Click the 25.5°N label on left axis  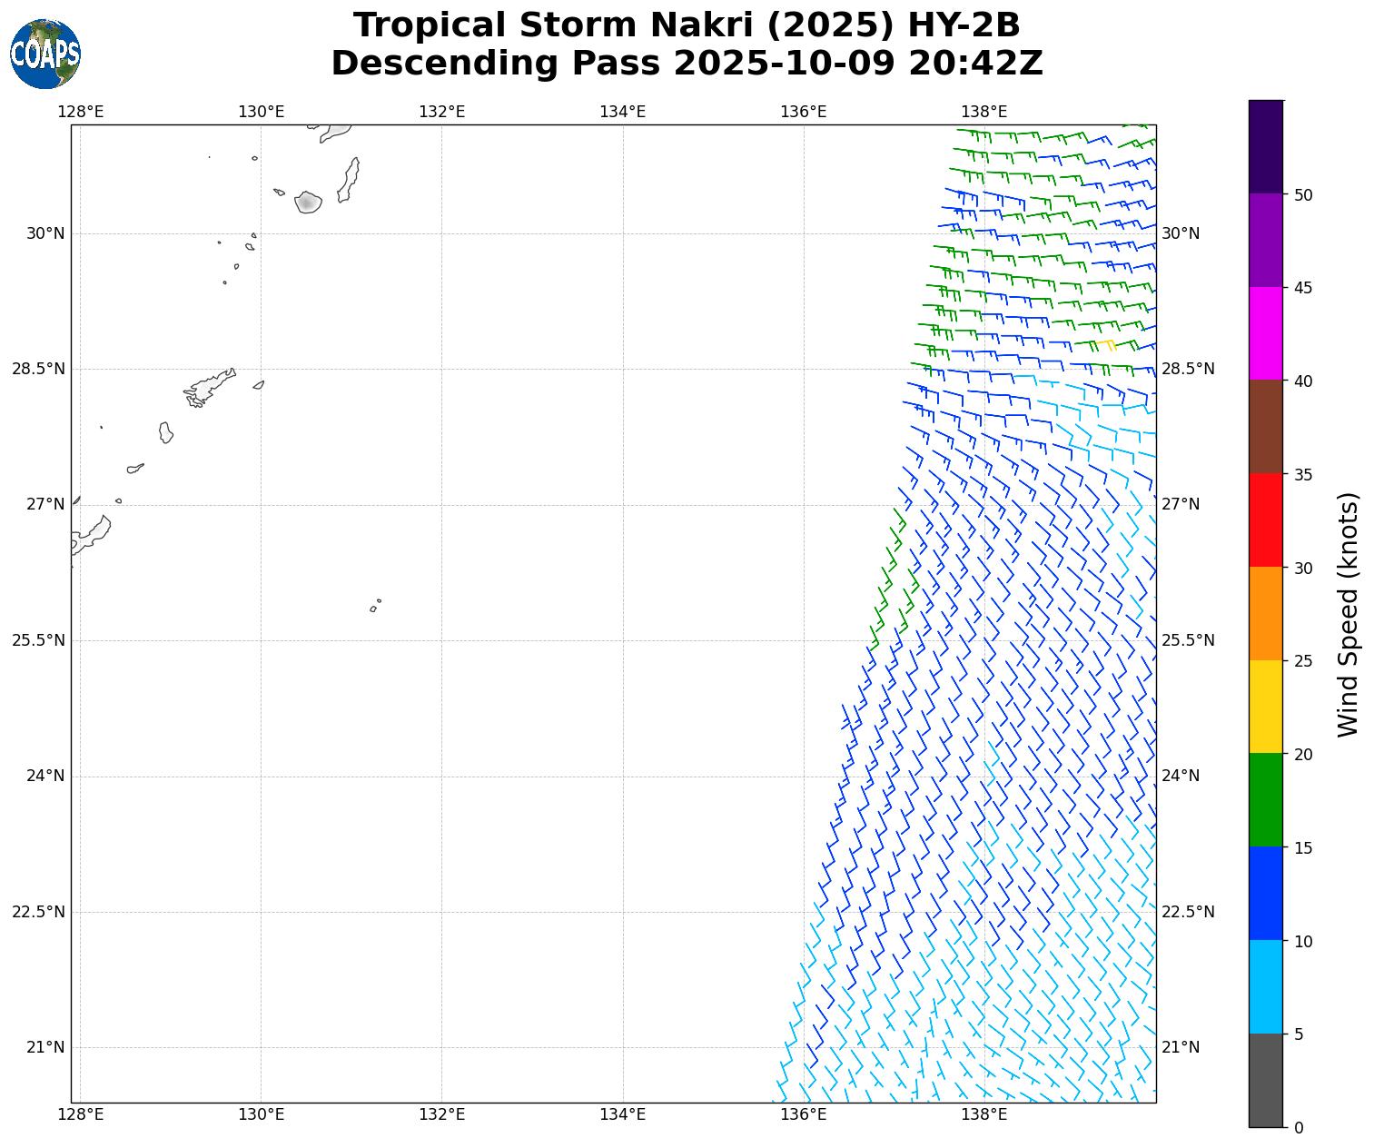tap(38, 640)
